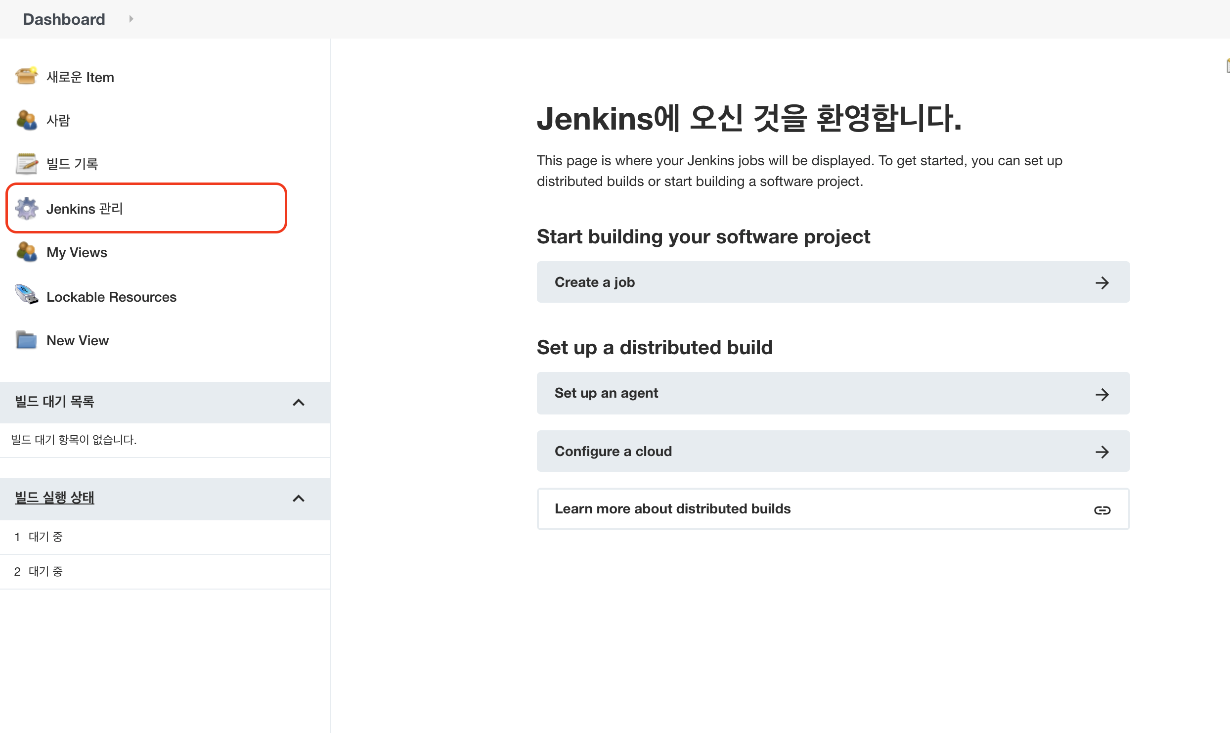Open the 빌드 실행 상태 link

click(54, 498)
